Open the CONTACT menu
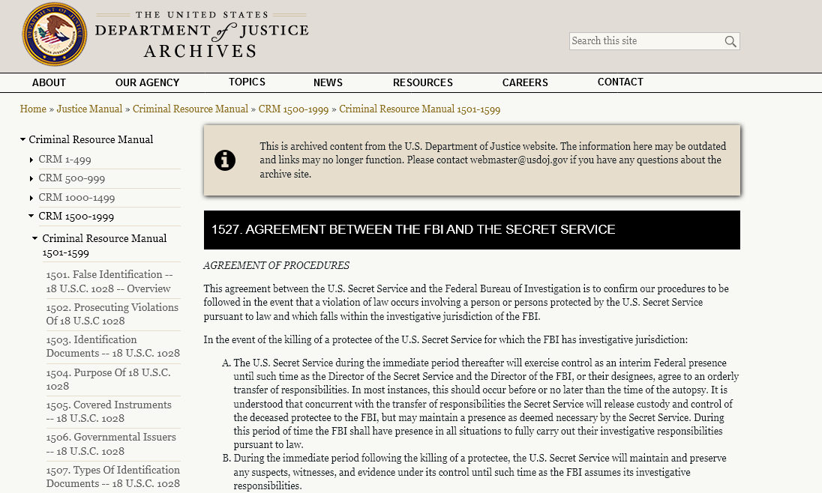 (x=620, y=82)
